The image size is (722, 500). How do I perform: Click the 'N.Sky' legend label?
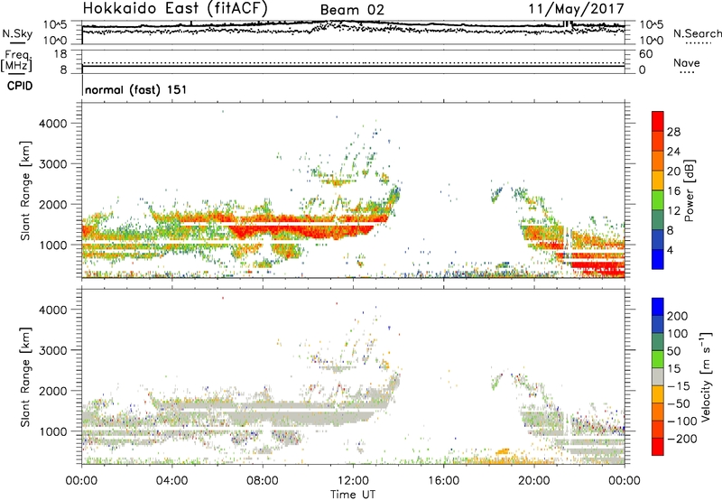(x=17, y=33)
